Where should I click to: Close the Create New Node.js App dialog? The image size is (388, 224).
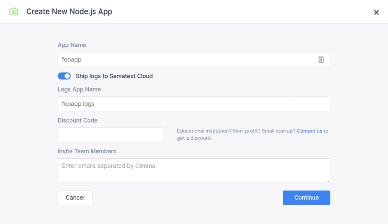[x=376, y=12]
